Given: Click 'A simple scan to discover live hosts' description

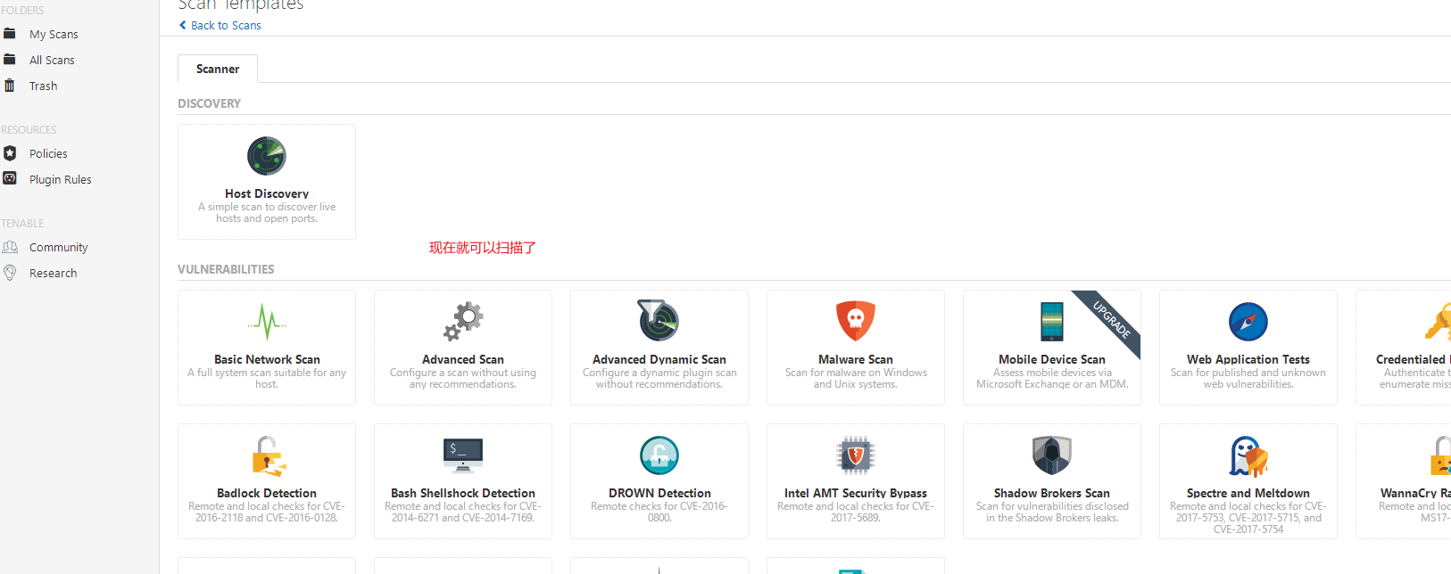Looking at the screenshot, I should click(267, 212).
